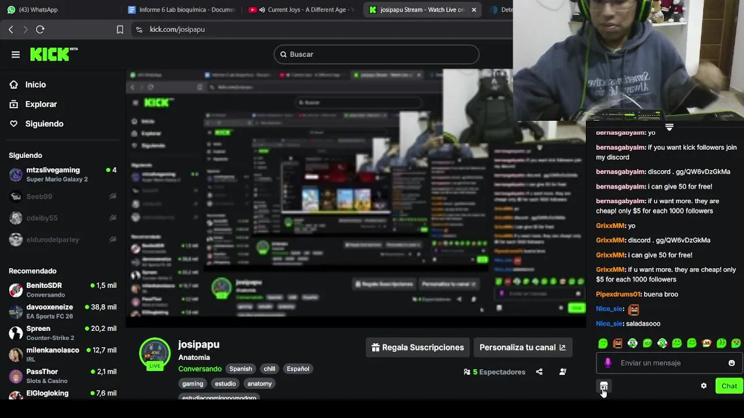This screenshot has height=418, width=744.
Task: Open PassThor channel in Recomendado
Action: click(63, 376)
